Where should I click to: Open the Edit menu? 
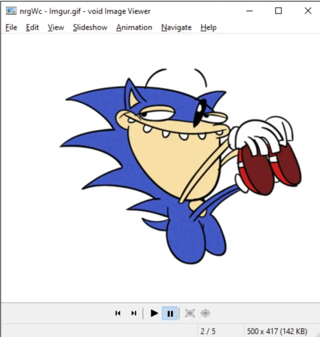point(32,27)
